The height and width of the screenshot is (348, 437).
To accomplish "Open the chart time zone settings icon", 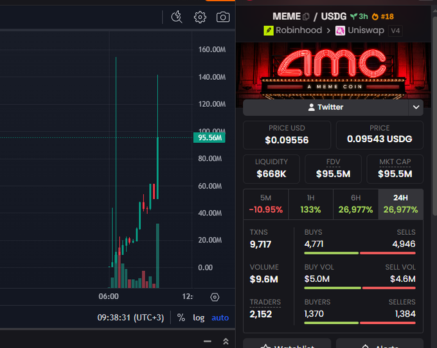I will pos(215,297).
